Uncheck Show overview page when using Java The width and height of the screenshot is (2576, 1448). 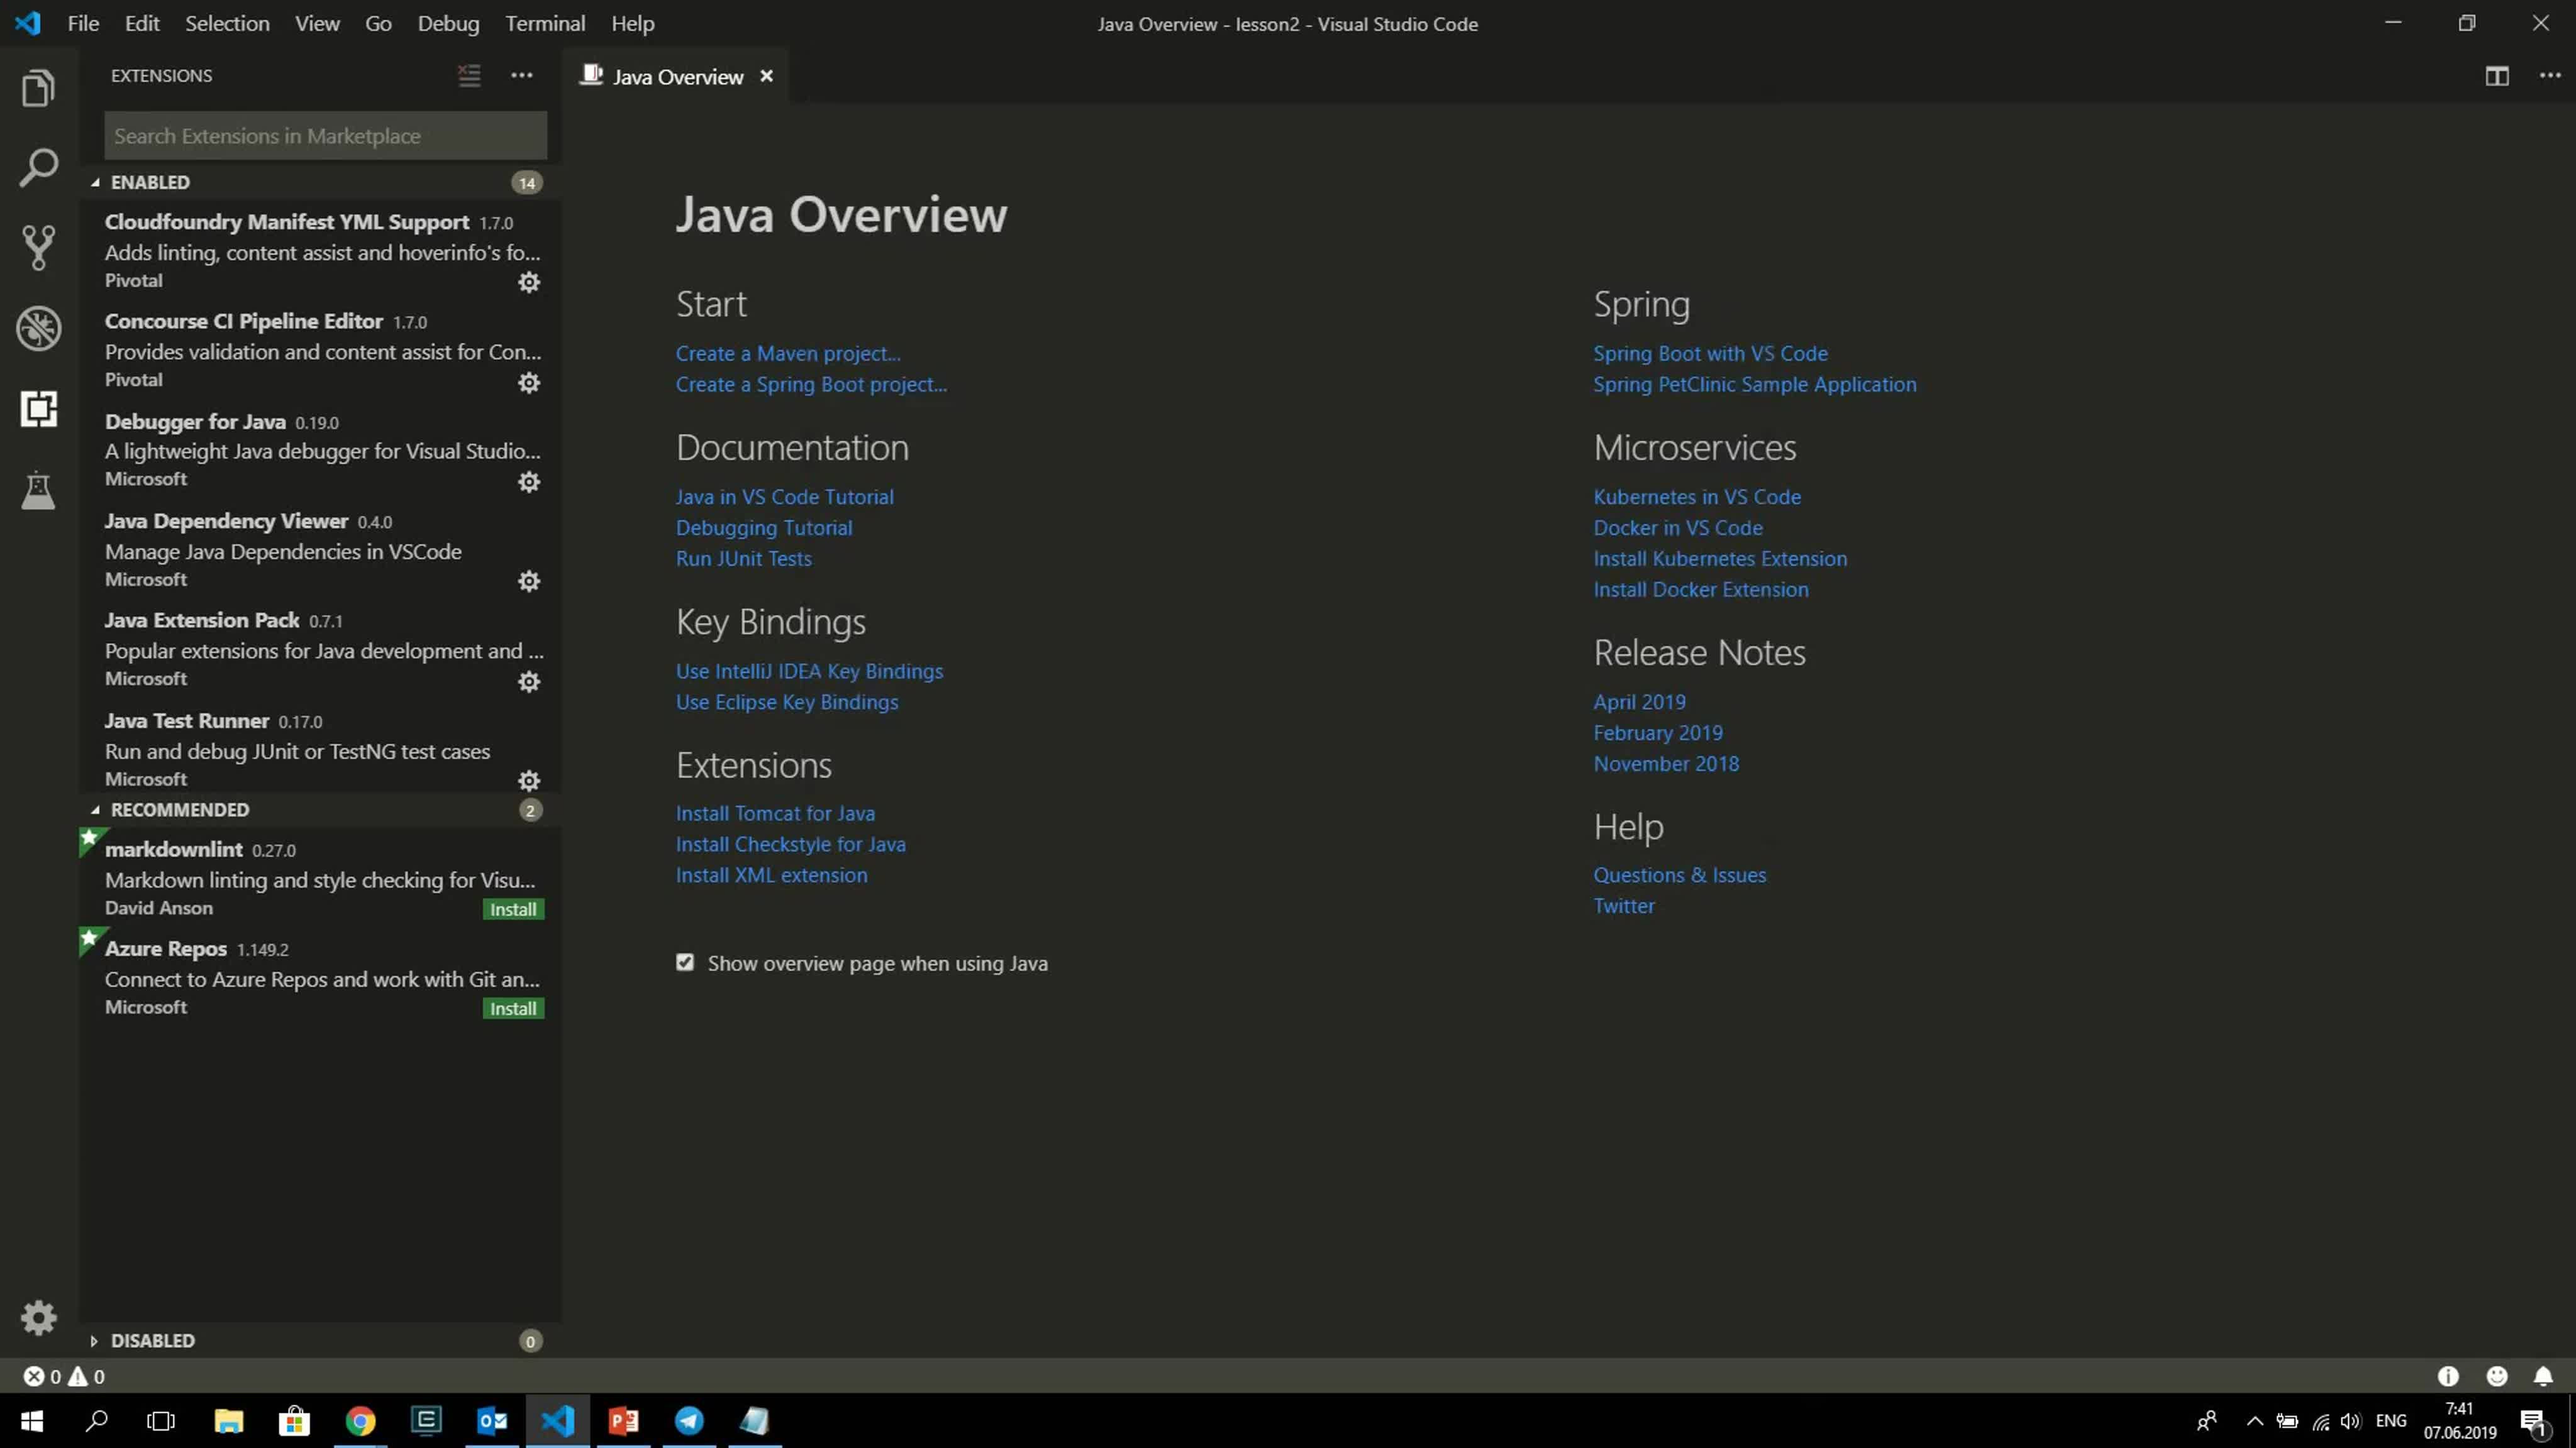685,962
